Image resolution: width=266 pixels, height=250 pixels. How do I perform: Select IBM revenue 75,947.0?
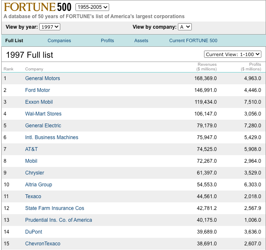[207, 137]
